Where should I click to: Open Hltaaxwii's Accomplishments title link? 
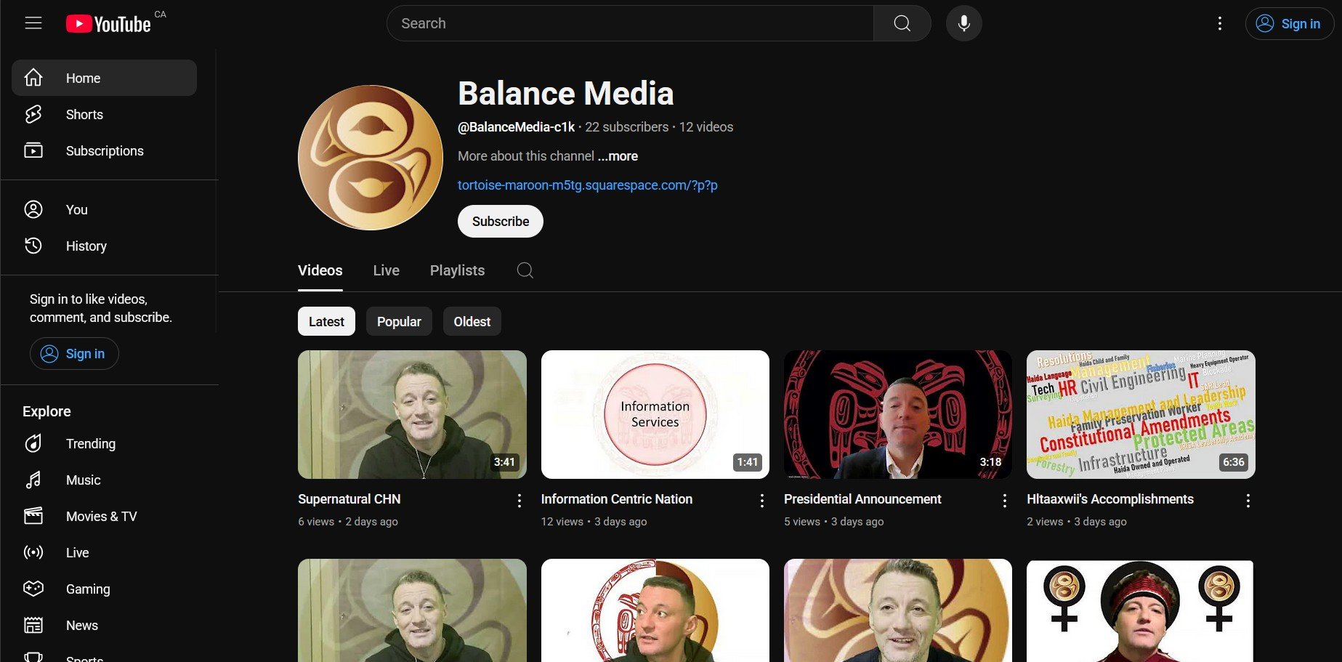point(1109,499)
